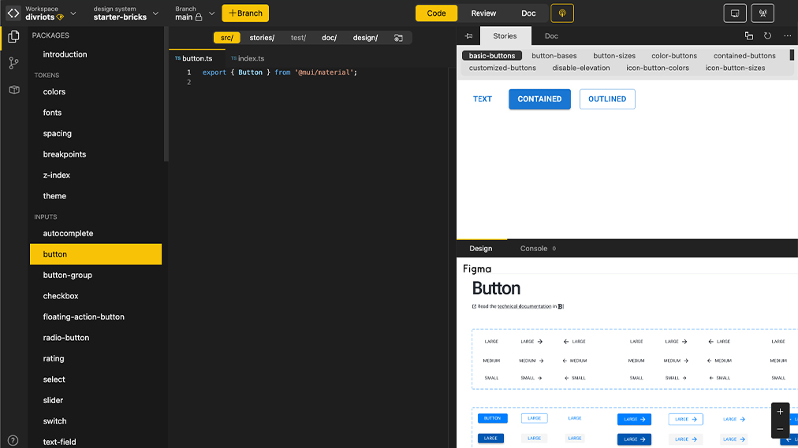Click the yellow Branch button
Screen dimensions: 798x448
pyautogui.click(x=245, y=13)
